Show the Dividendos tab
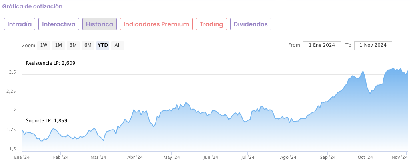 (x=251, y=24)
